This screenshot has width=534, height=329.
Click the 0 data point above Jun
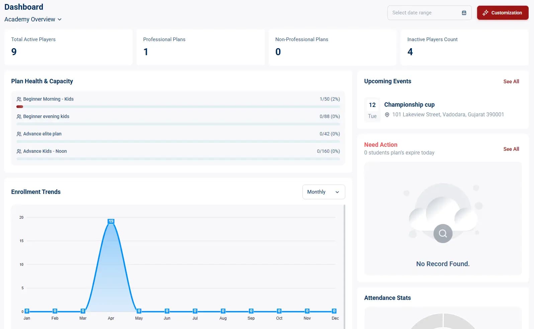[x=167, y=311]
